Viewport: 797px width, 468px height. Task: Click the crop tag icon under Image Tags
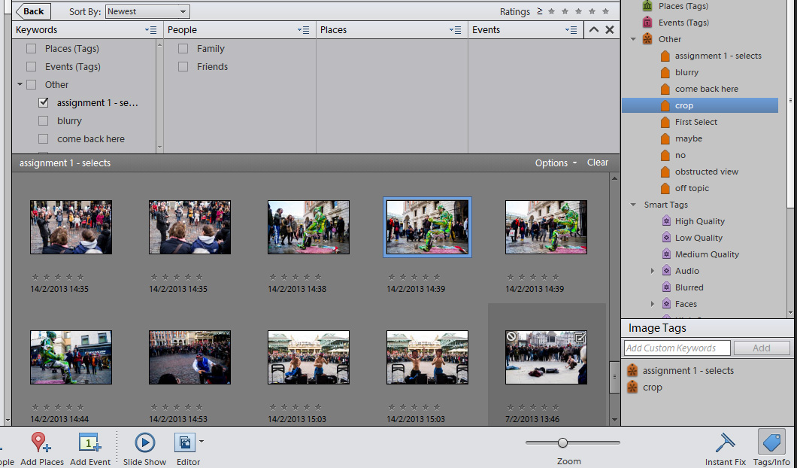click(632, 387)
